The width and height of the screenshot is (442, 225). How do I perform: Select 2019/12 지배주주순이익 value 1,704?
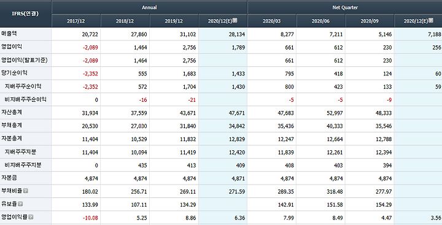pos(189,87)
